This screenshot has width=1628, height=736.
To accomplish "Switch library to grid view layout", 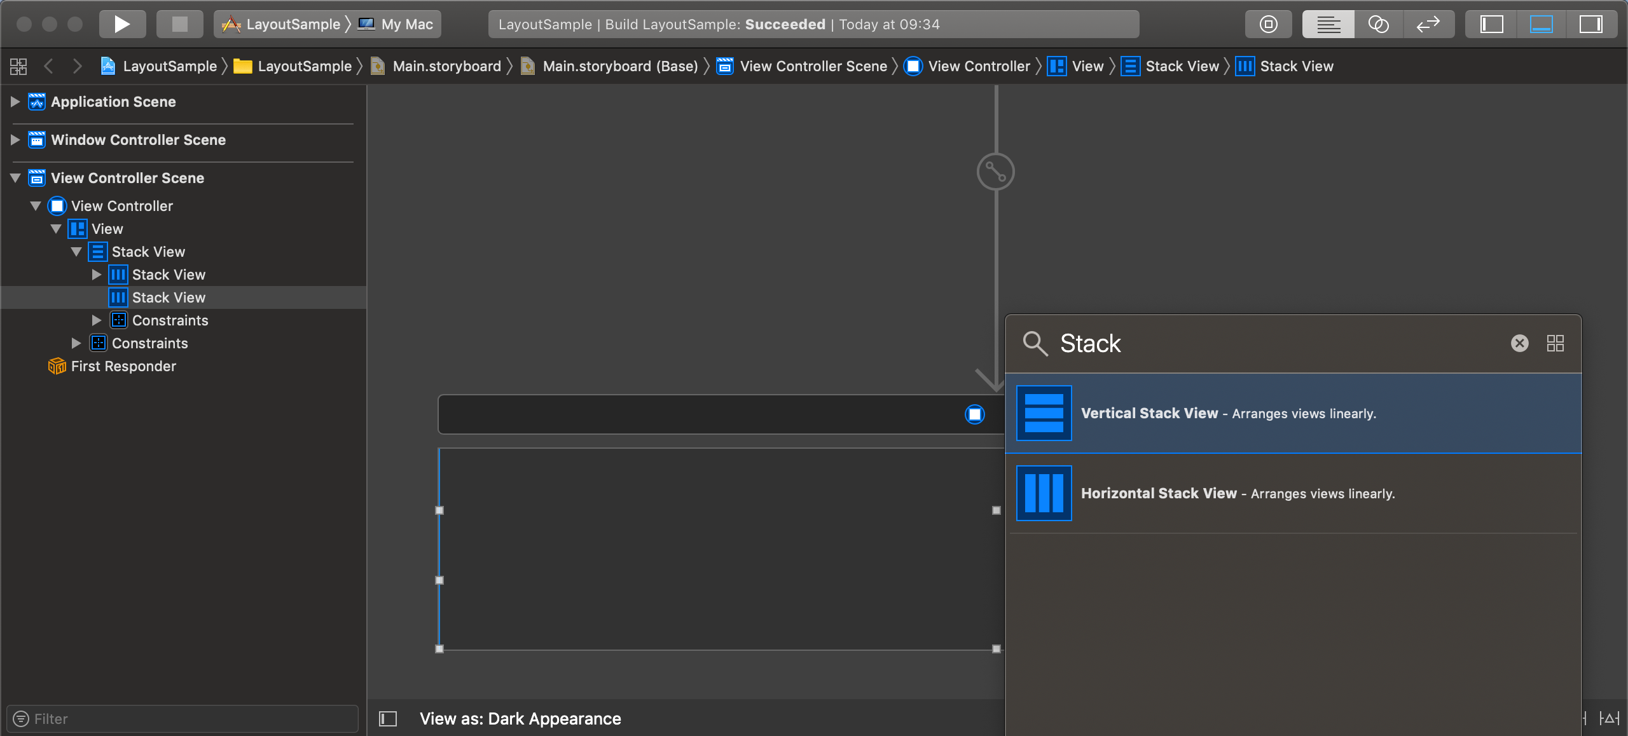I will point(1556,343).
